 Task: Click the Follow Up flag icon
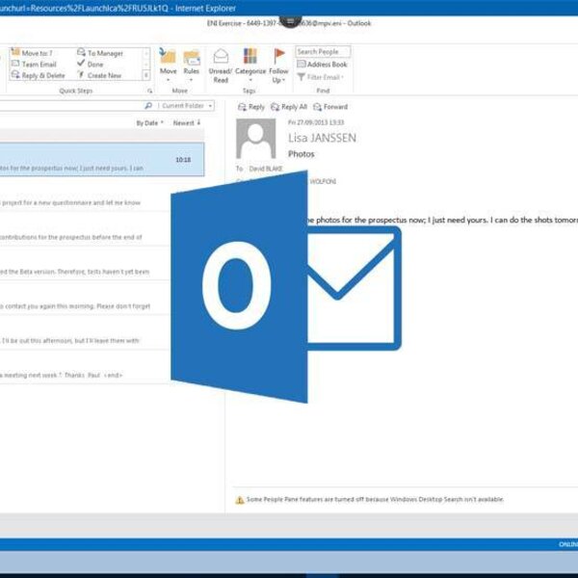tap(278, 56)
